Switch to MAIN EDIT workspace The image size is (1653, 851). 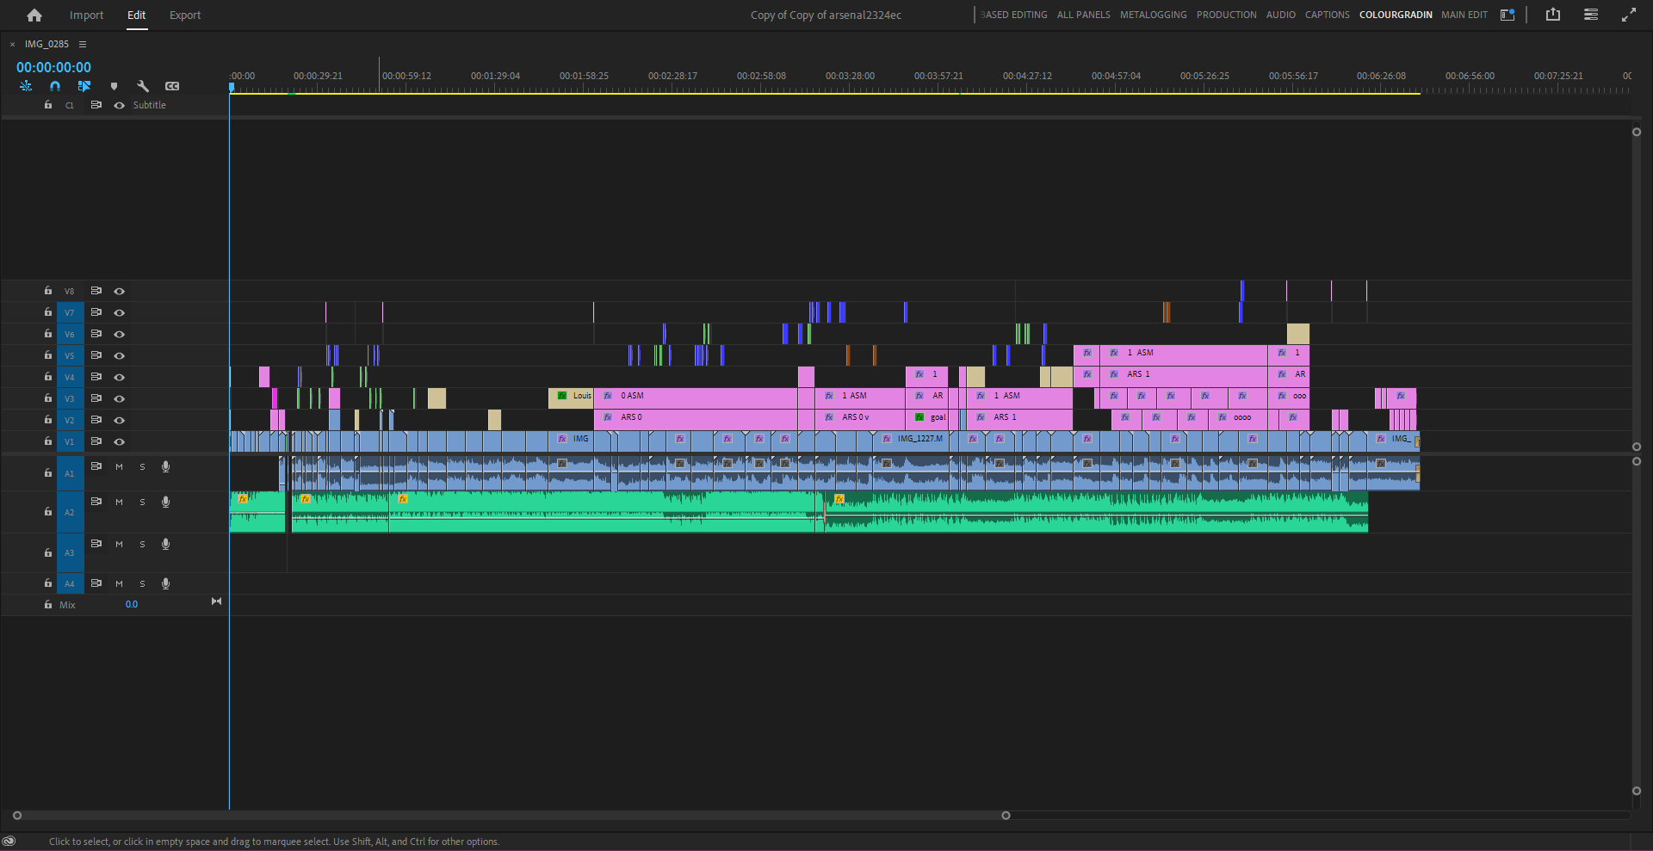pos(1464,15)
